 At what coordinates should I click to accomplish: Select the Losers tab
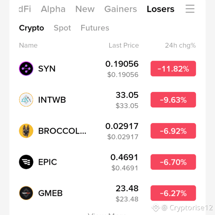[x=160, y=9]
